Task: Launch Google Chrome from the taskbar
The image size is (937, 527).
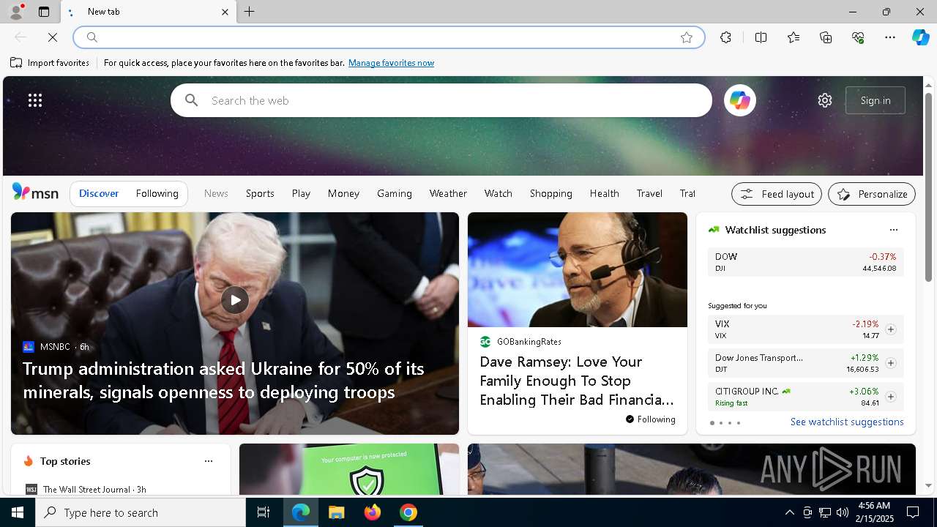Action: click(408, 512)
